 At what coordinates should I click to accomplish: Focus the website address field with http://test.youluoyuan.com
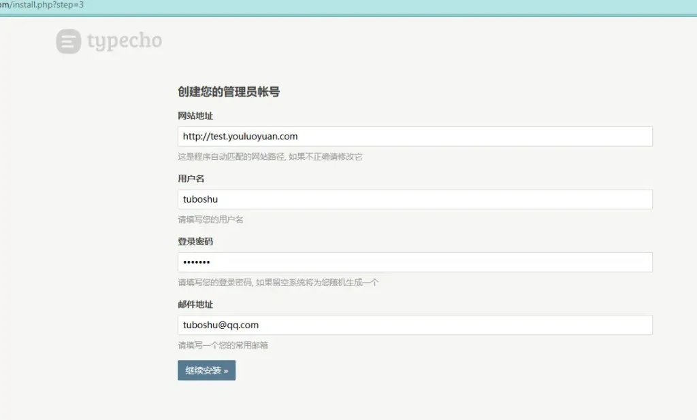point(415,137)
